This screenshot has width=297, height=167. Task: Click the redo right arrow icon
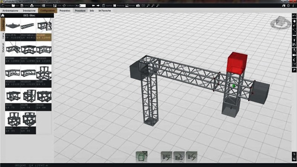(98, 6)
